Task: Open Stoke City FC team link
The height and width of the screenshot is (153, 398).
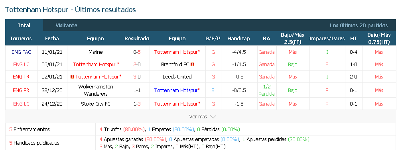Action: pyautogui.click(x=96, y=104)
